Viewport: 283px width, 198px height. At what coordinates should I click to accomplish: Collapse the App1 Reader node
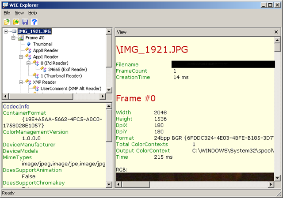21,57
